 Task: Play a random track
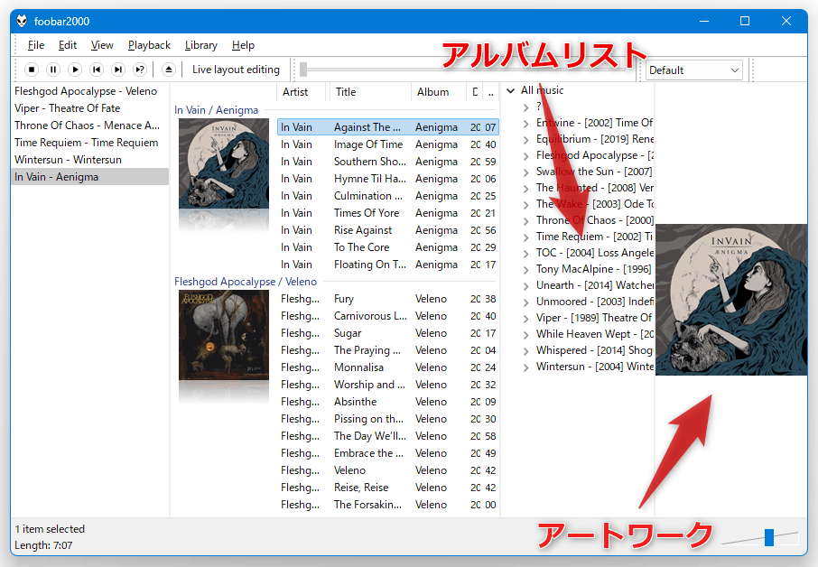coord(140,70)
